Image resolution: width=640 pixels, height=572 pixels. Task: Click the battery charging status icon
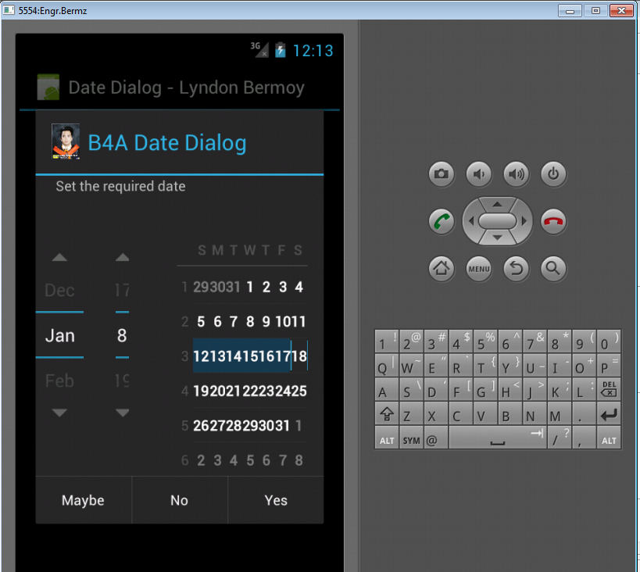click(x=281, y=50)
